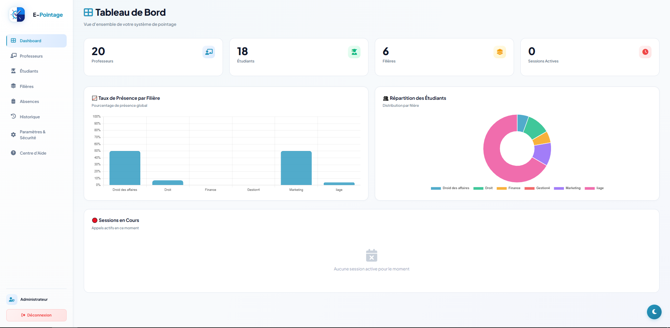Click the Marketing bar in the chart
Viewport: 670px width, 328px height.
pyautogui.click(x=296, y=168)
